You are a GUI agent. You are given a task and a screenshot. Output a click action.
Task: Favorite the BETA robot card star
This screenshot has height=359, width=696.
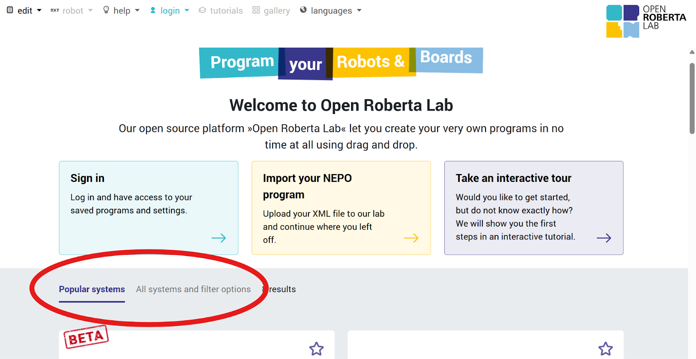pos(316,349)
